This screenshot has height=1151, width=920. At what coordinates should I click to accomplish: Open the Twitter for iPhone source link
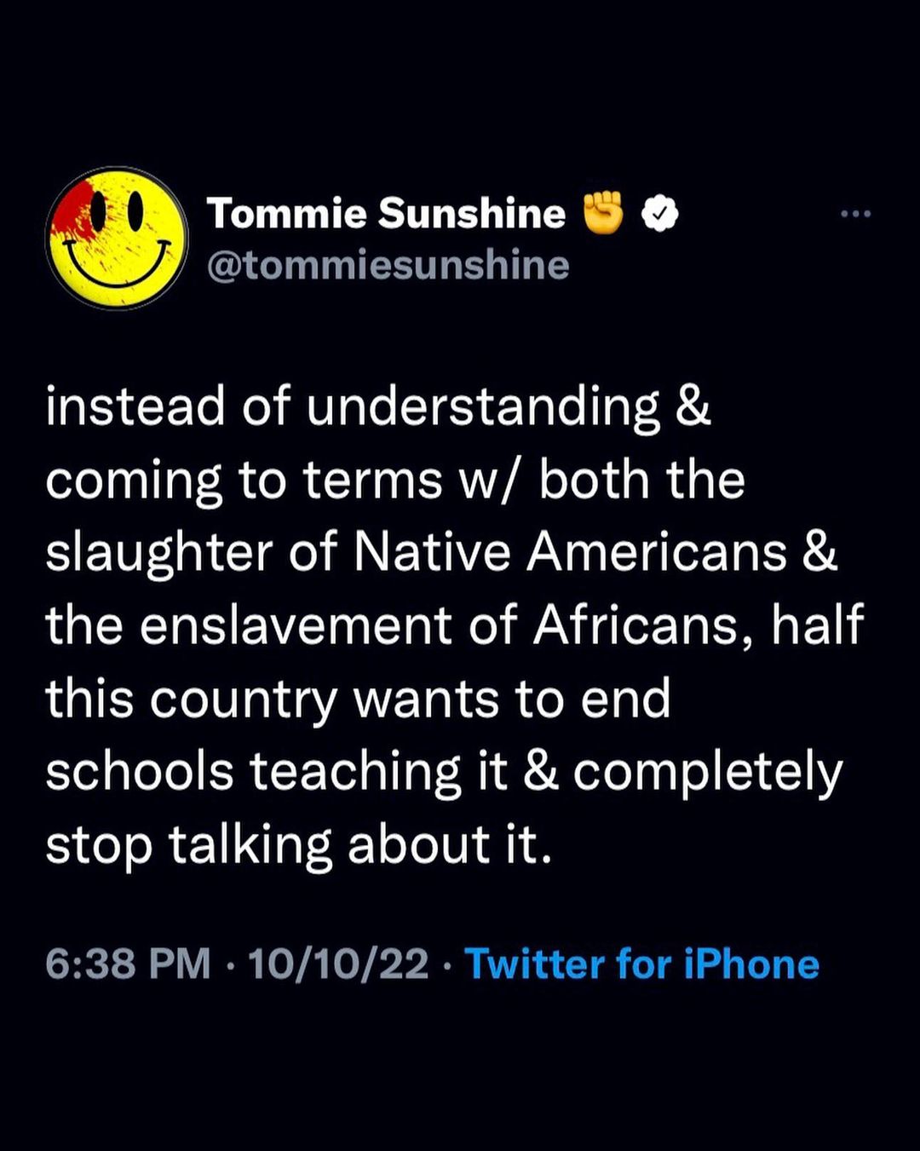click(x=642, y=964)
